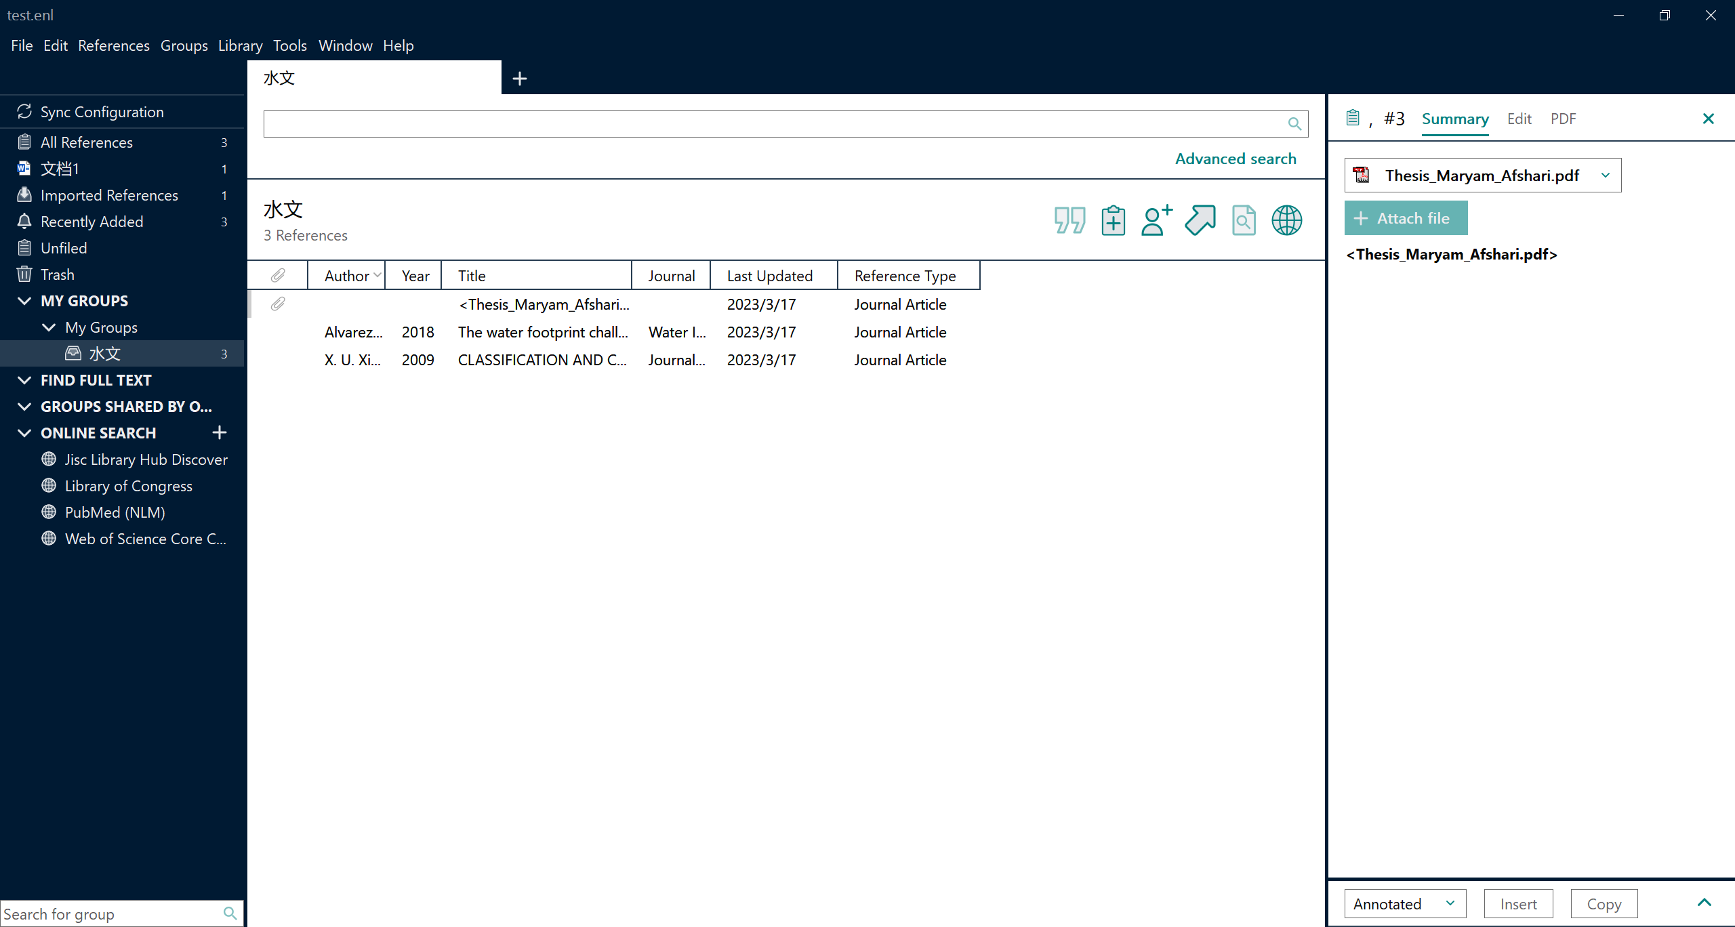The image size is (1735, 927).
Task: Open the Annotated style dropdown
Action: point(1405,903)
